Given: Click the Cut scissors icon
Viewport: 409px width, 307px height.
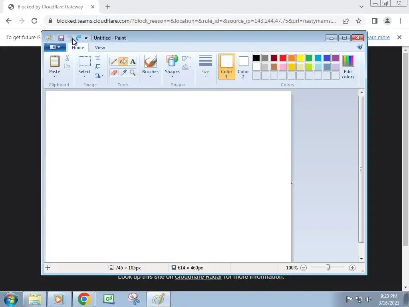Looking at the screenshot, I should [x=67, y=58].
